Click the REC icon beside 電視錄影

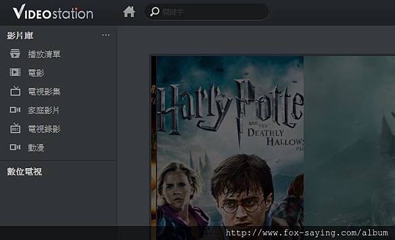click(x=15, y=128)
